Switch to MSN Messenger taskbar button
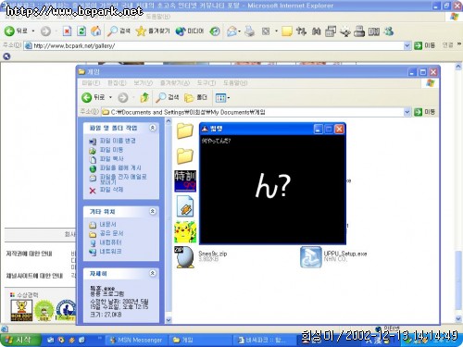Screen dimensions: 463x347 point(136,340)
